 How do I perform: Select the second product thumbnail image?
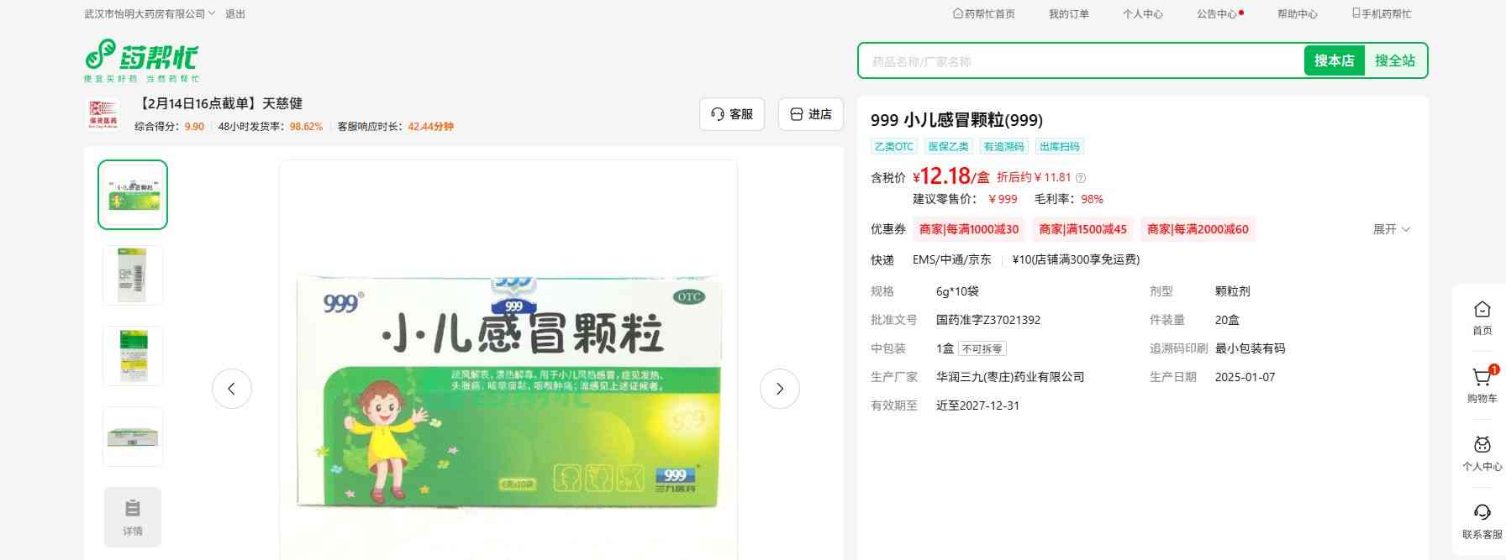tap(133, 275)
